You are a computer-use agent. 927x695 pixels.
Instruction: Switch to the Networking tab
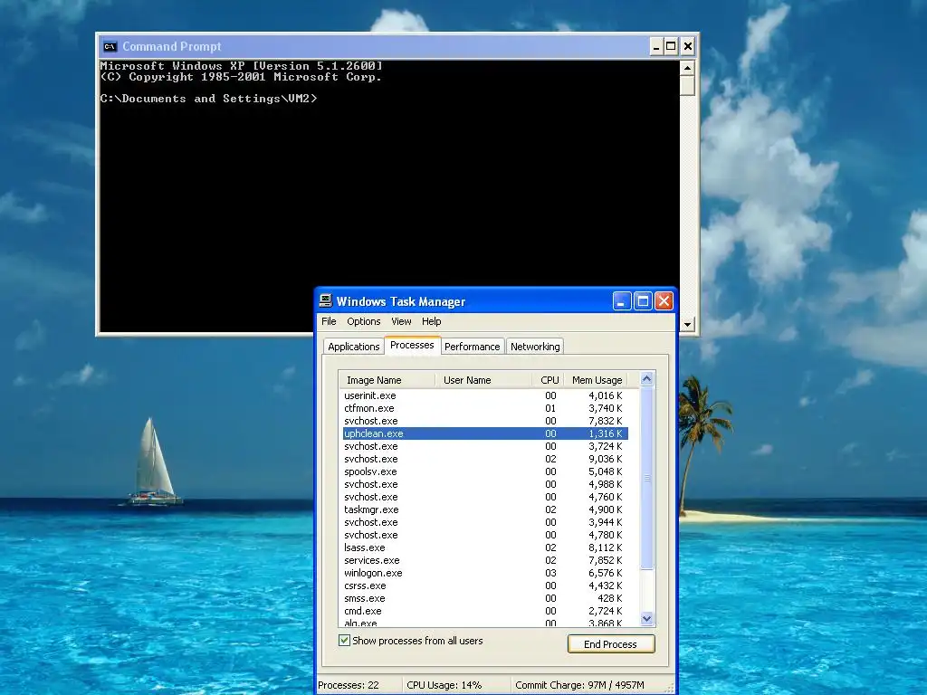pos(535,347)
